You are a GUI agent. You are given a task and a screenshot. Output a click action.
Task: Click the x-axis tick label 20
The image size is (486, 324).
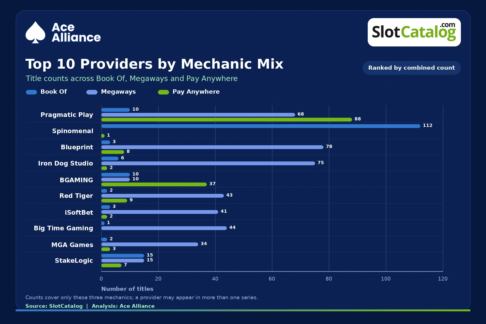158,279
